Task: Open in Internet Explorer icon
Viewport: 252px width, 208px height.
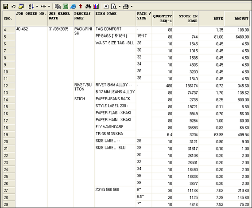Action: coord(73,7)
